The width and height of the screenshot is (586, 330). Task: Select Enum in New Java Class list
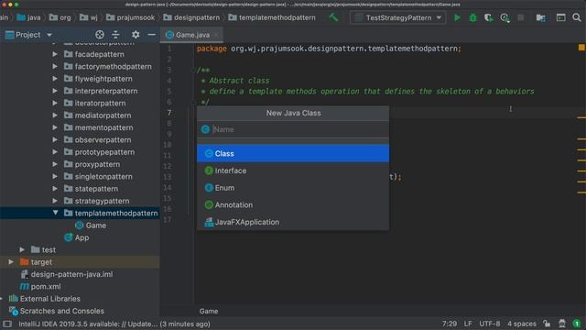(x=293, y=188)
